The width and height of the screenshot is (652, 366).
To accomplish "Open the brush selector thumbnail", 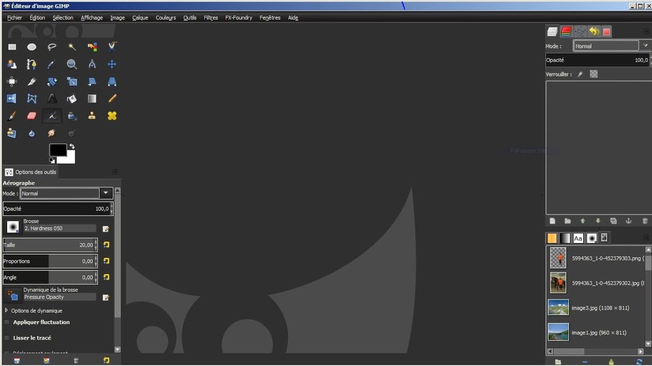I will tap(13, 227).
